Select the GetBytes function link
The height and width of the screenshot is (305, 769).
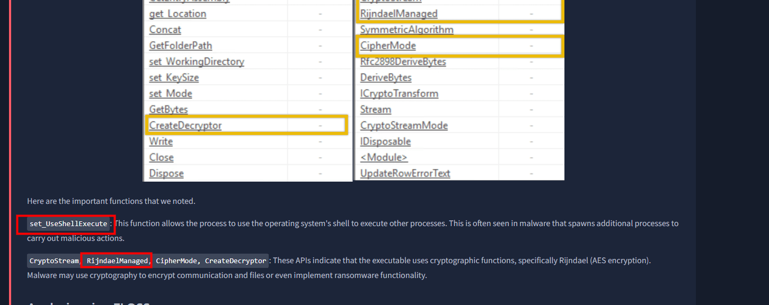click(169, 109)
